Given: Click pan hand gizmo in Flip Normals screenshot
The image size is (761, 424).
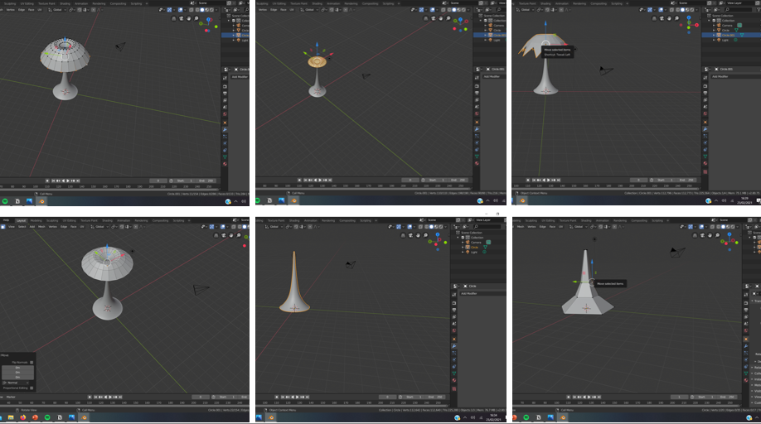Looking at the screenshot, I should (x=231, y=235).
